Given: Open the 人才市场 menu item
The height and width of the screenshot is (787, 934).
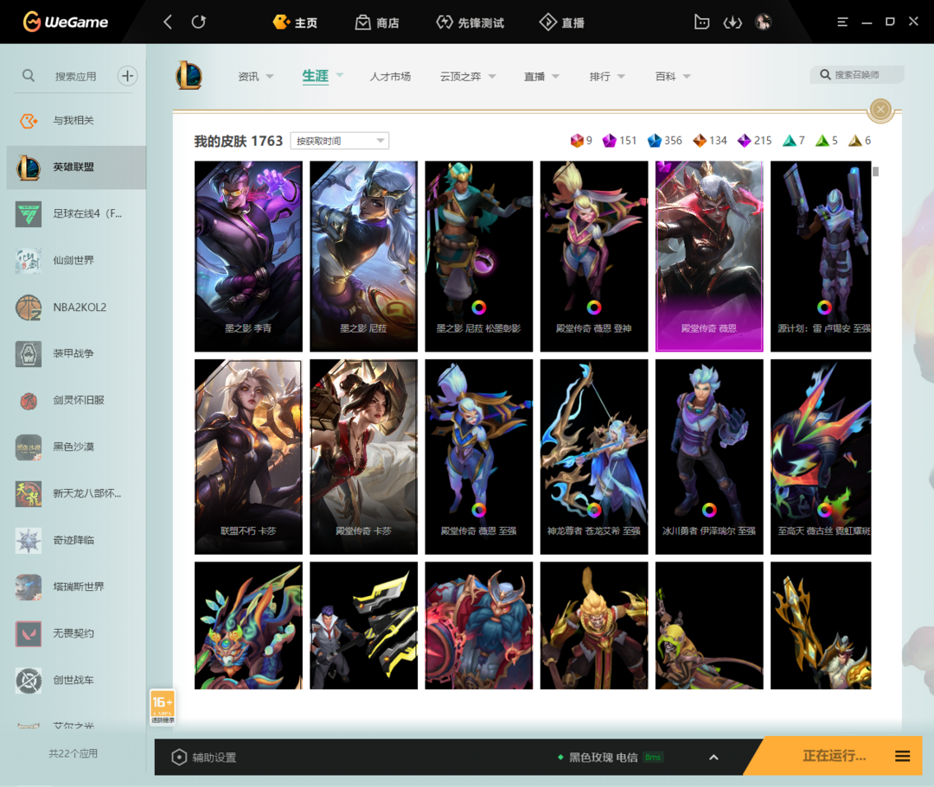Looking at the screenshot, I should point(390,76).
